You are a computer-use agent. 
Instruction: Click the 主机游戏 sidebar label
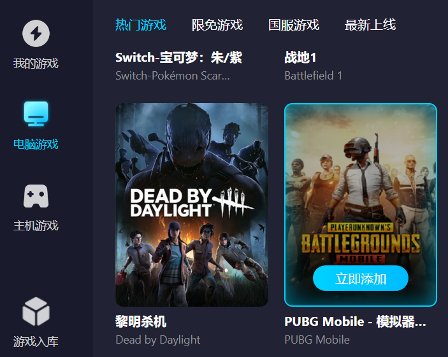(x=36, y=225)
